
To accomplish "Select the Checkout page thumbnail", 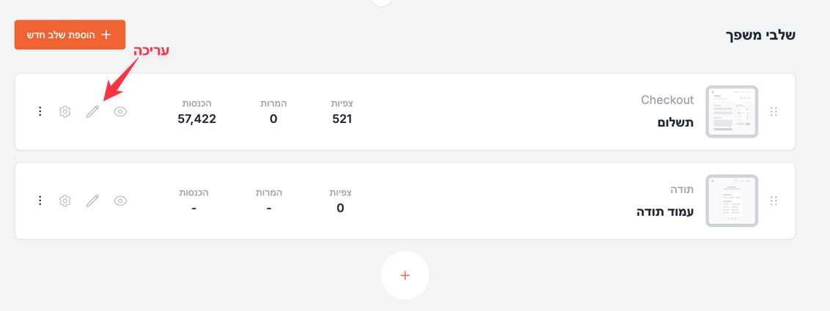I will point(732,112).
